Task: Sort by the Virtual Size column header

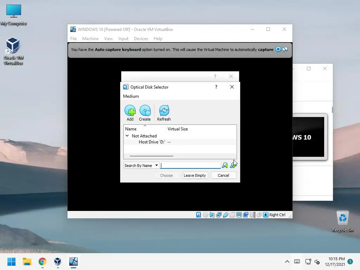Action: 201,129
